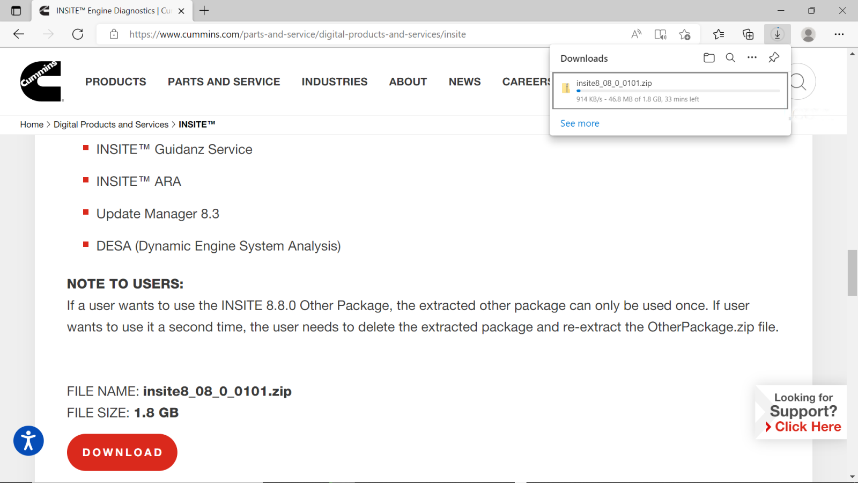Click the Cummins logo
The image size is (858, 483).
coord(41,81)
